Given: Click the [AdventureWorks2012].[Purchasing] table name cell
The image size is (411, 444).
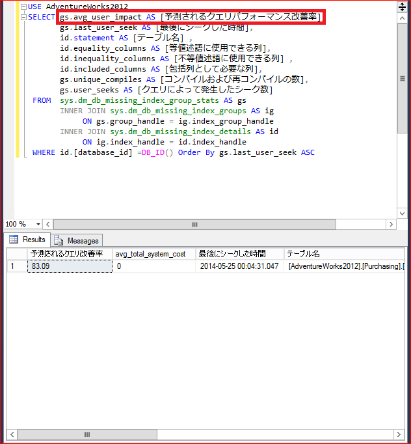Looking at the screenshot, I should (344, 266).
